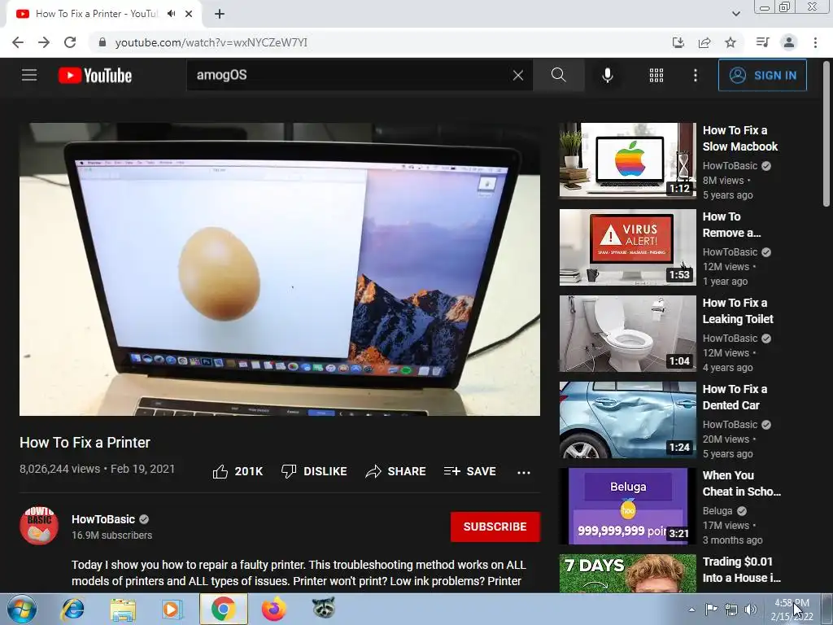This screenshot has height=625, width=833.
Task: Open the Leaking Toilet video thumbnail
Action: (x=627, y=333)
